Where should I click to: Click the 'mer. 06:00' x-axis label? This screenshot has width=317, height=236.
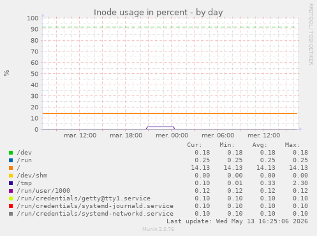pos(218,135)
